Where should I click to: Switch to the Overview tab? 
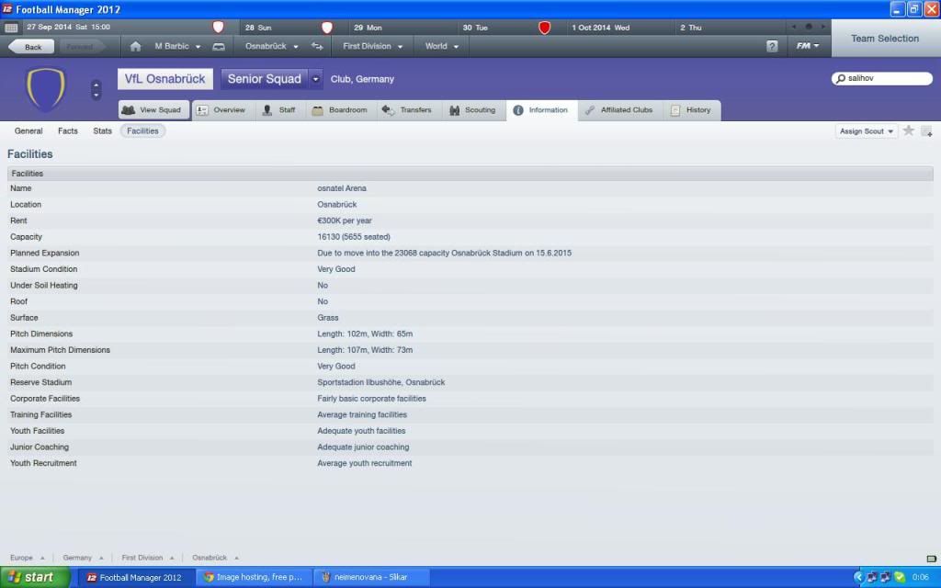222,110
